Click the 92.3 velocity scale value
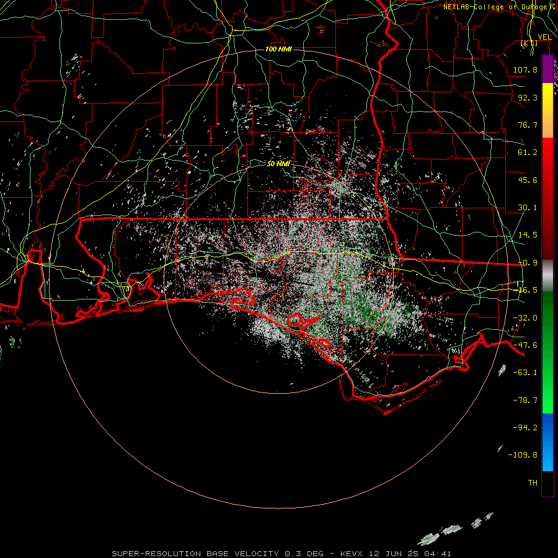The image size is (558, 558). click(528, 97)
